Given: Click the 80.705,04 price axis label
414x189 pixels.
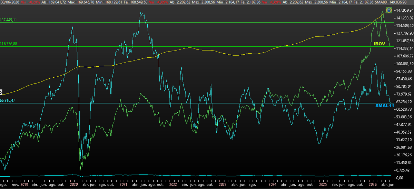Looking at the screenshot, I should click(x=404, y=86).
